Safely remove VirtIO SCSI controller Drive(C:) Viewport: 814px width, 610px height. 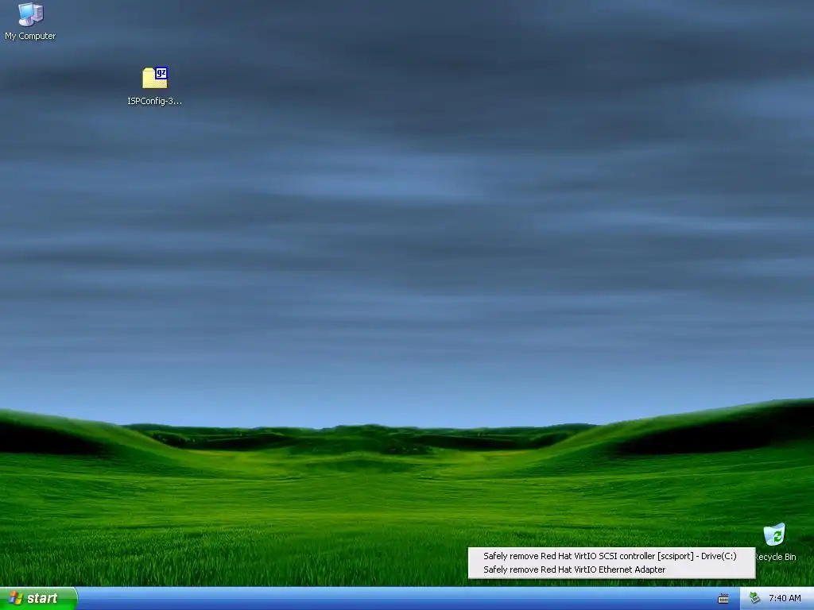pyautogui.click(x=610, y=555)
